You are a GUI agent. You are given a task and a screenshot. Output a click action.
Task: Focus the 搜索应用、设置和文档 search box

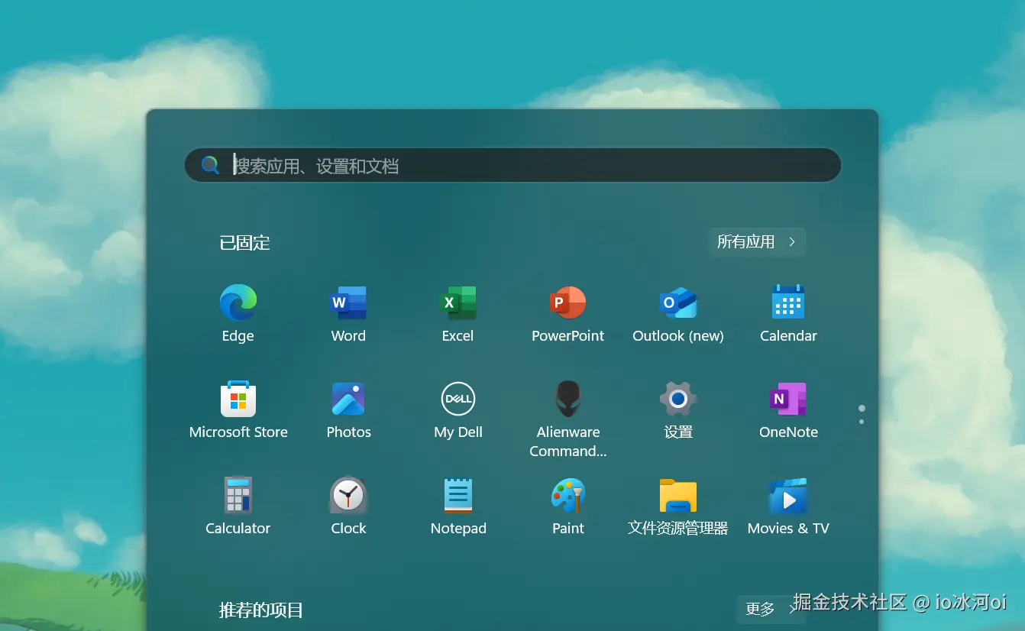coord(512,165)
